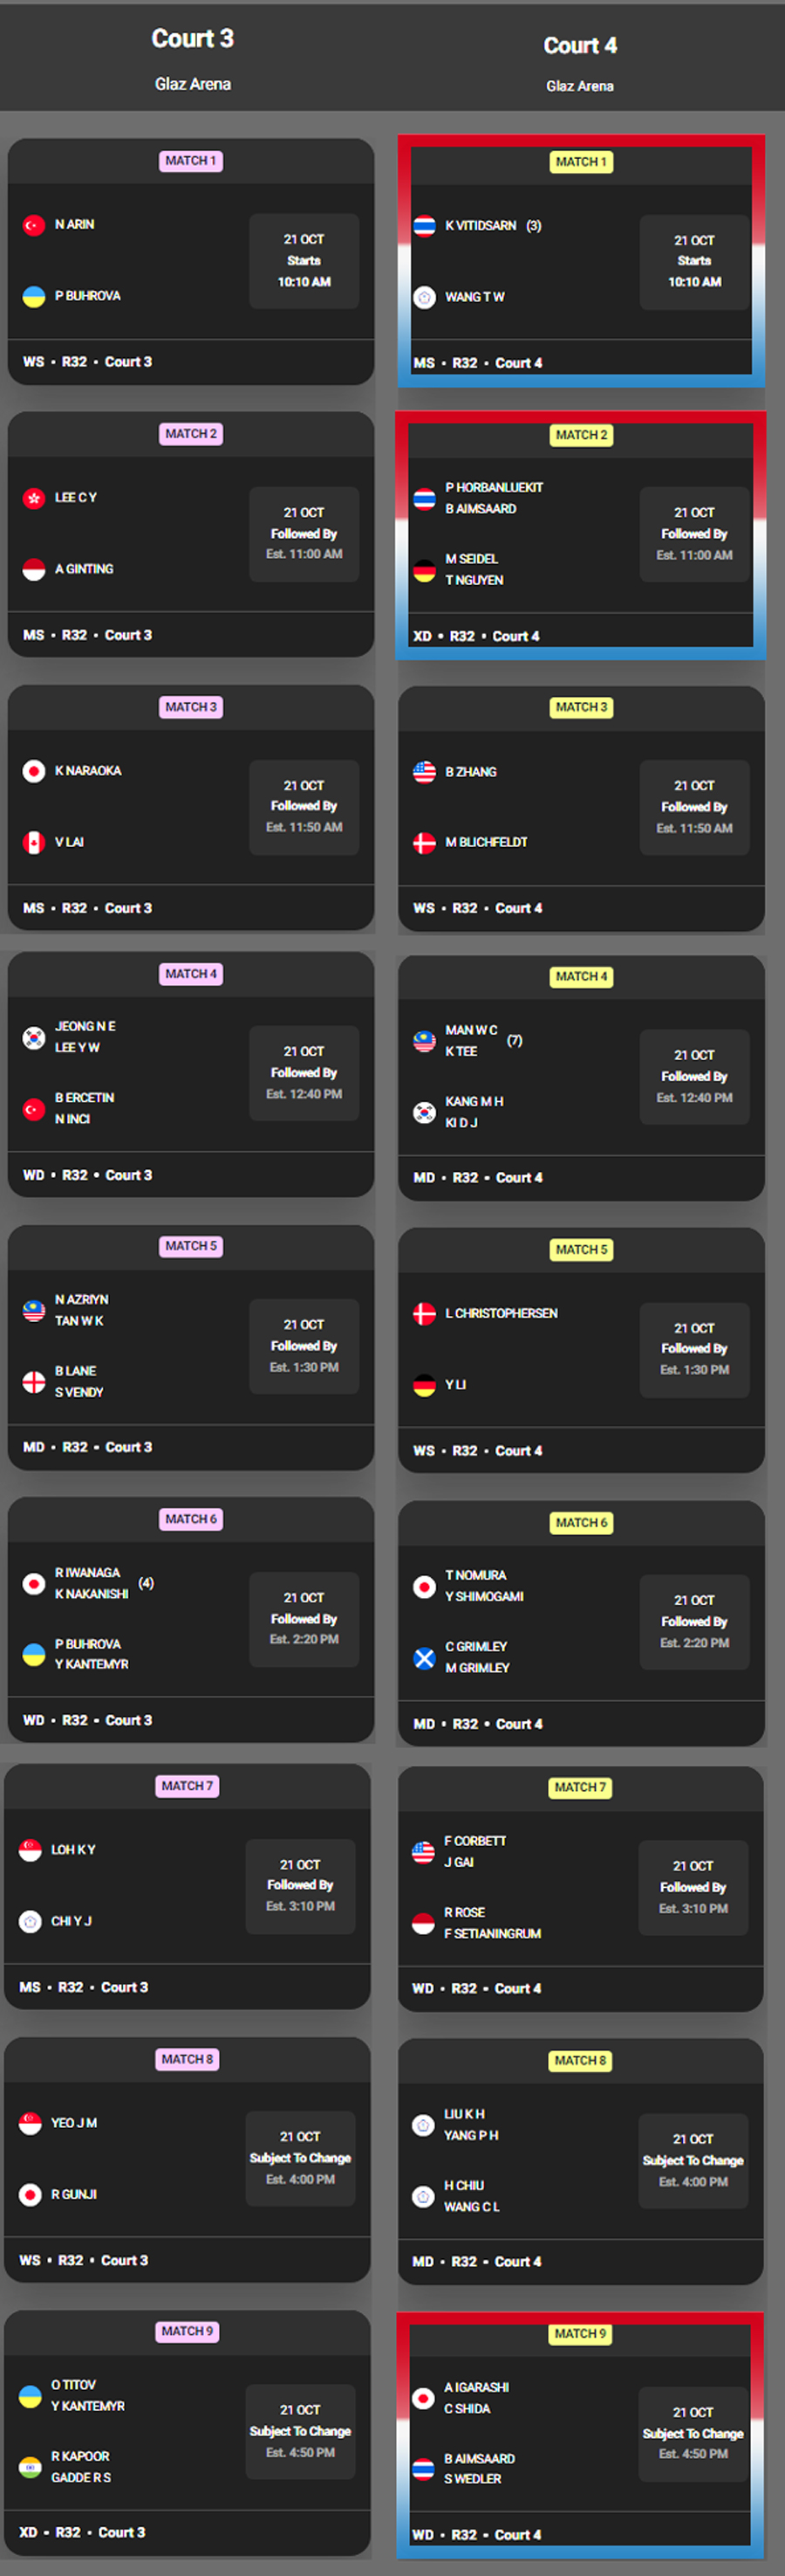The width and height of the screenshot is (785, 2576).
Task: Click USA flag next to B ZHANG
Action: tap(425, 772)
